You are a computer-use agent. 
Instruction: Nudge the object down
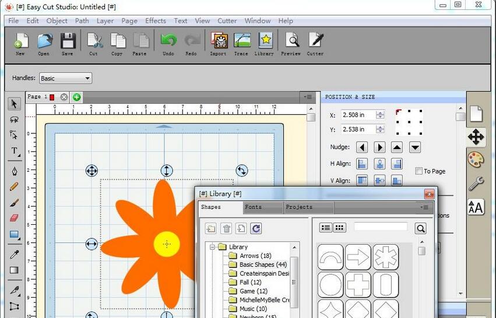coord(415,147)
